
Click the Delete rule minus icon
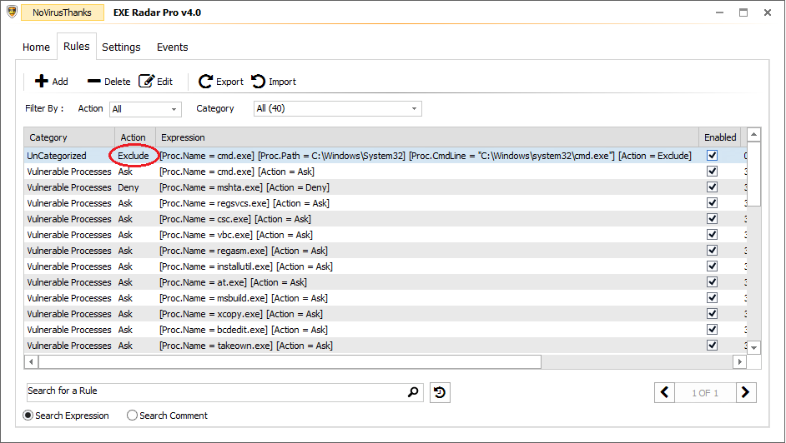coord(93,82)
